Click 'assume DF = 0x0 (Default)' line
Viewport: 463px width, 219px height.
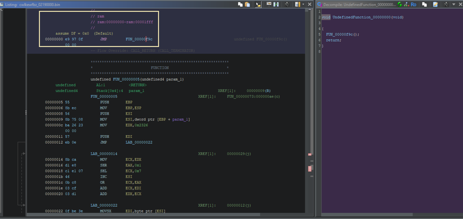point(84,34)
